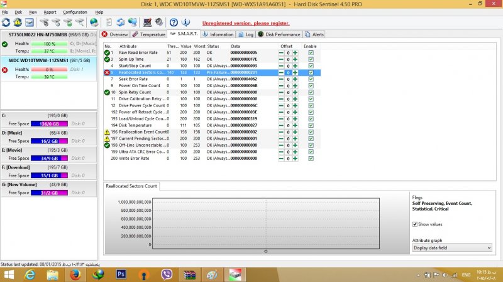Click the disk with green check toolbar icon
The image size is (503, 282).
(68, 23)
